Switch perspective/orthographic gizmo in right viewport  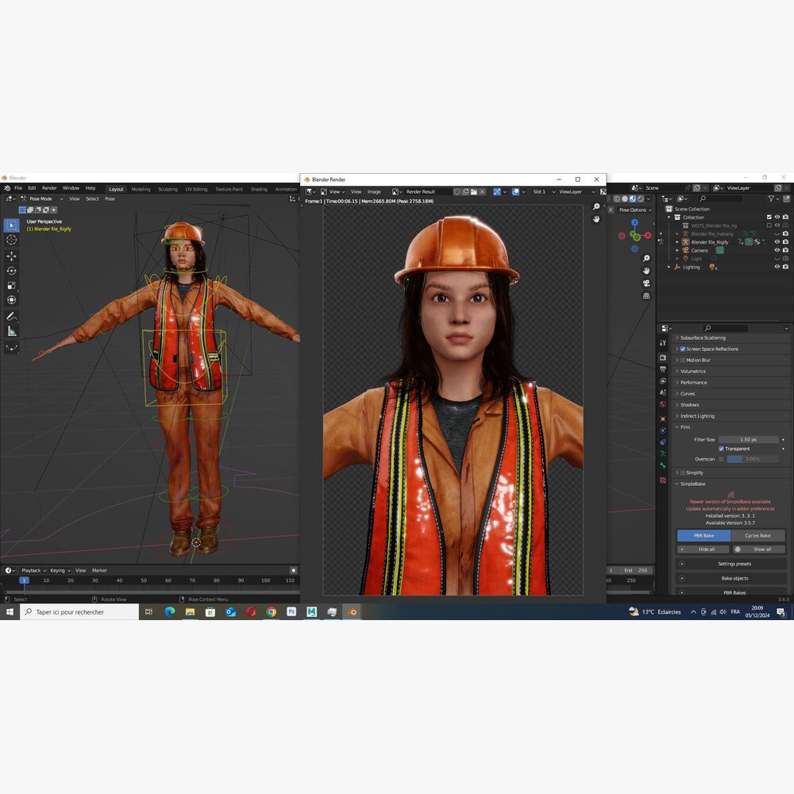coord(646,295)
